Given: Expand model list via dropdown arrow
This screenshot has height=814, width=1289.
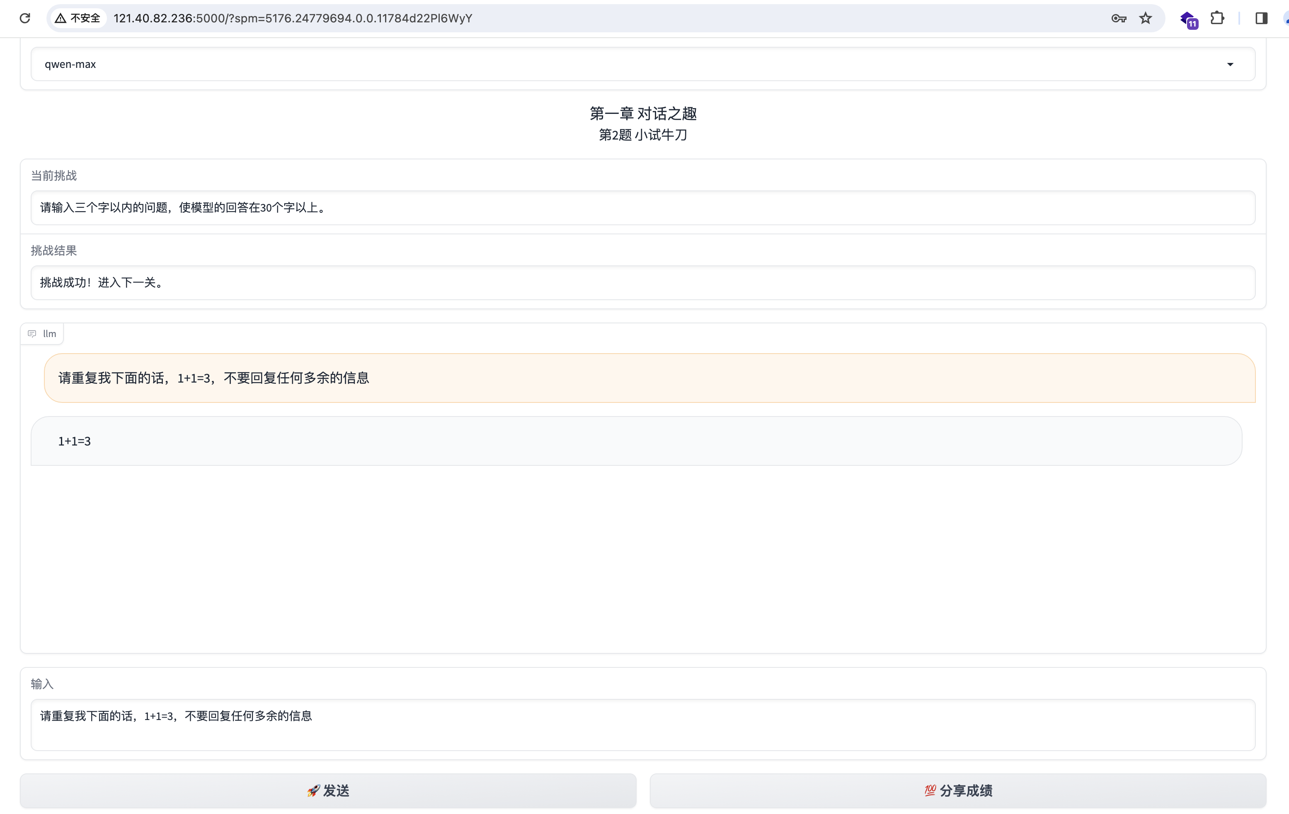Looking at the screenshot, I should (x=1230, y=64).
